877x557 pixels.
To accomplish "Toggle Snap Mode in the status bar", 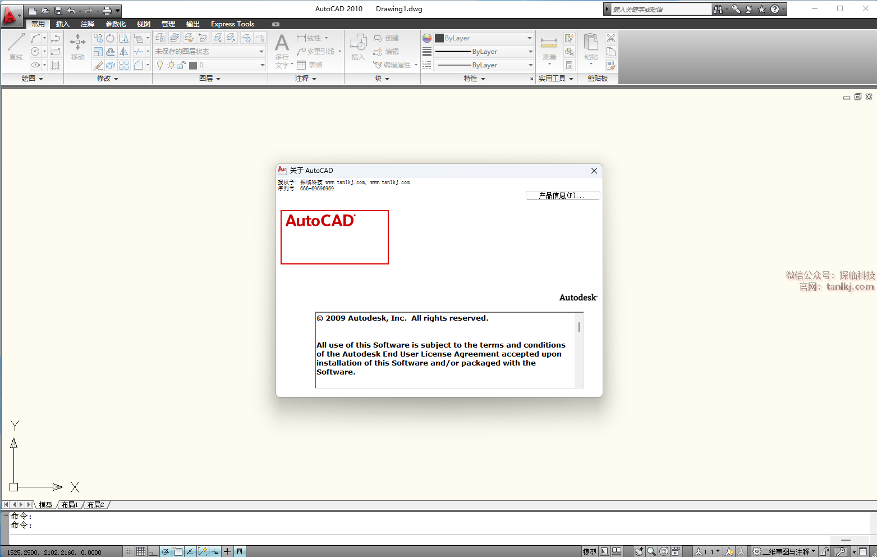I will (128, 551).
